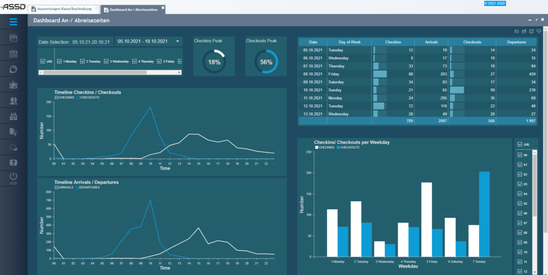Open the calendar grid icon in sidebar
Image resolution: width=548 pixels, height=275 pixels.
coord(13,54)
